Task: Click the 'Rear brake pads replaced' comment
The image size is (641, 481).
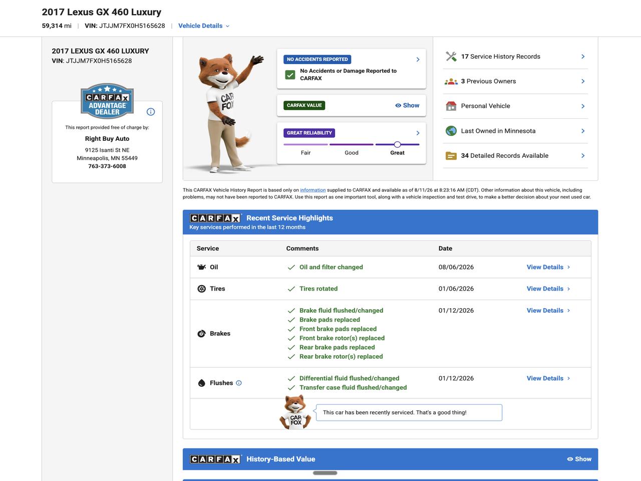Action: click(337, 347)
